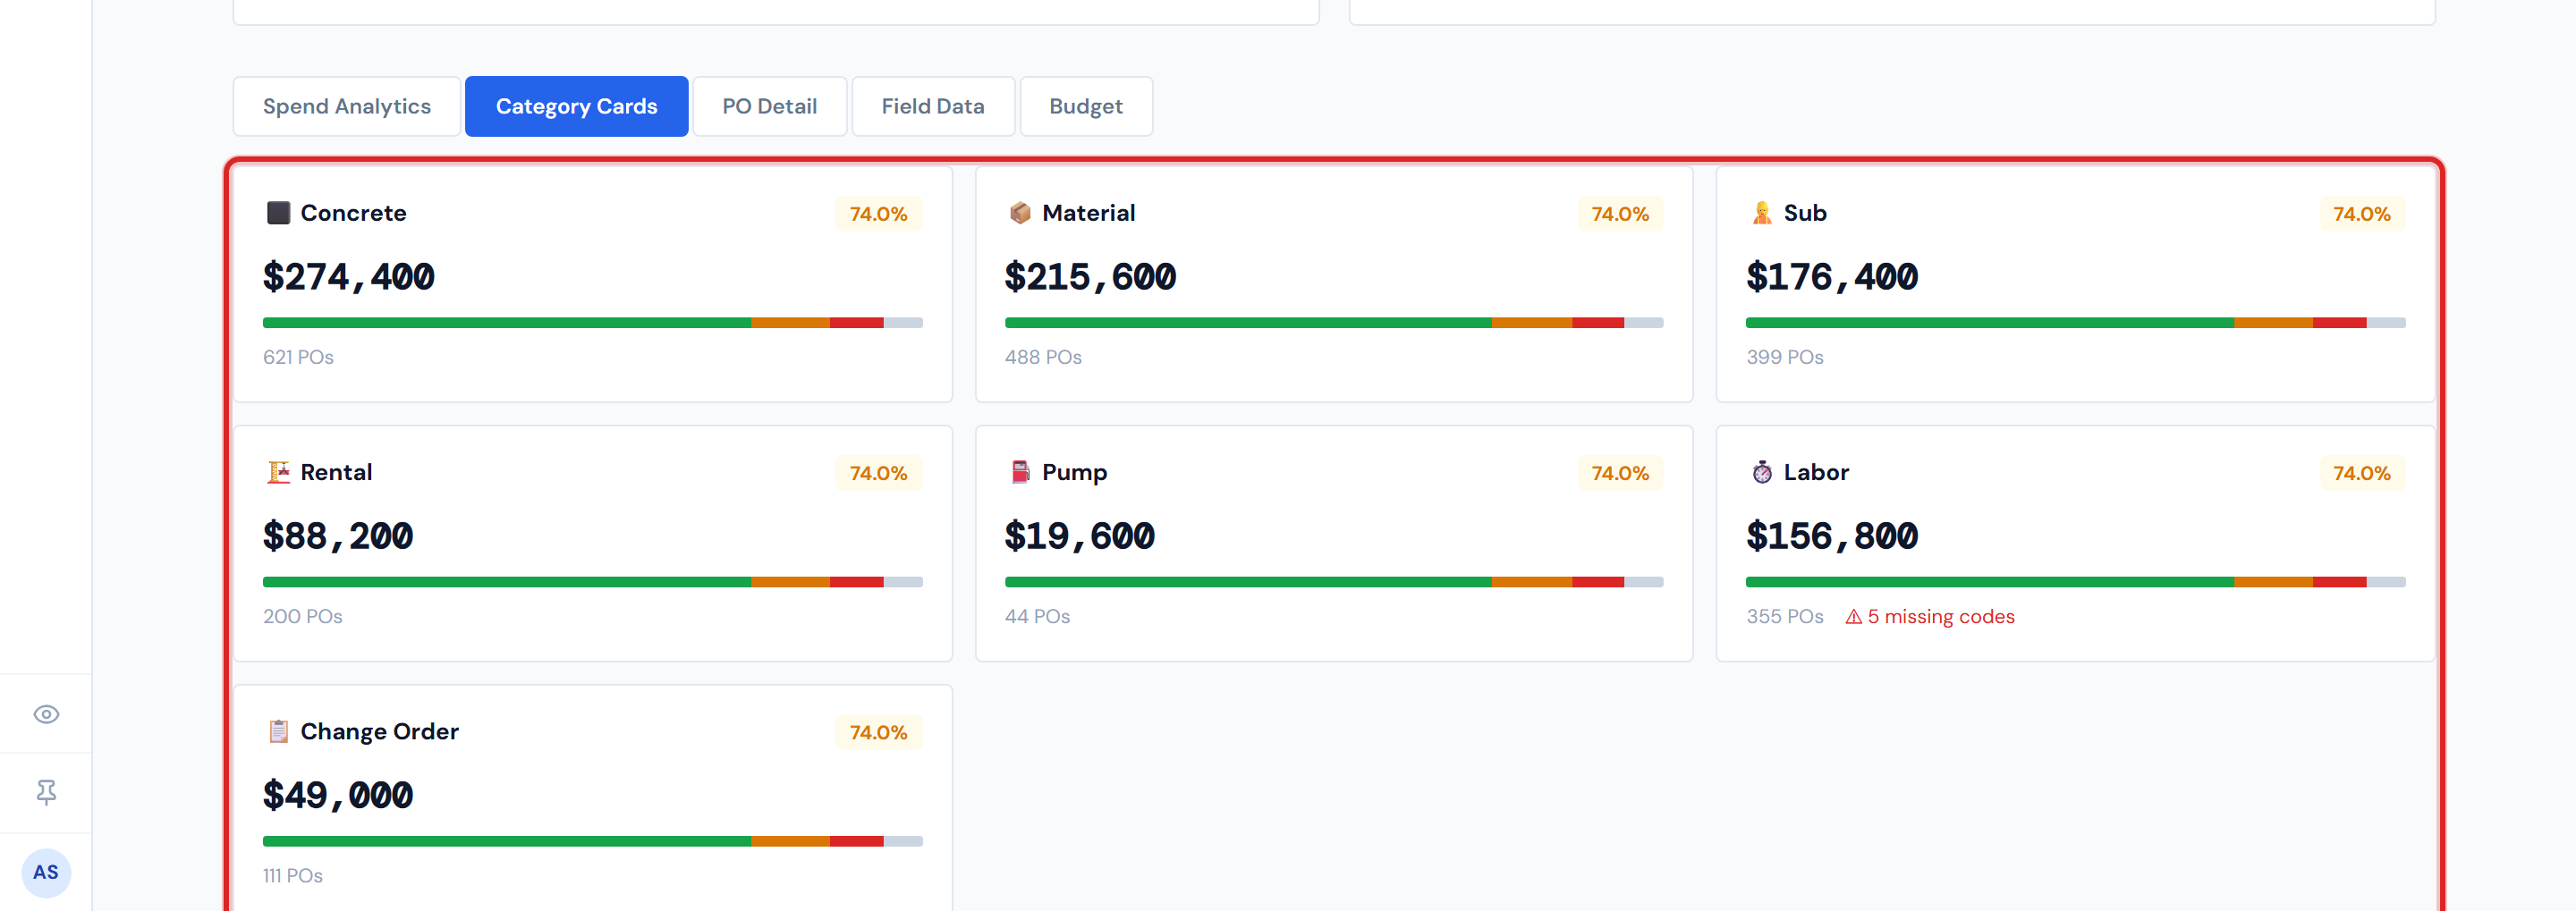Screen dimensions: 2576x911
Task: Switch to the Field Data tab
Action: [x=932, y=106]
